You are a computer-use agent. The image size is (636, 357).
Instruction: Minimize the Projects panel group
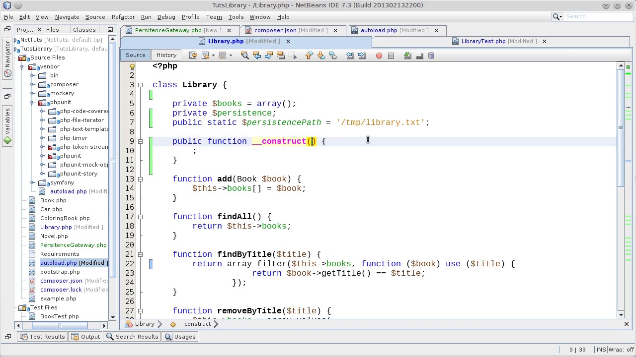click(x=110, y=30)
